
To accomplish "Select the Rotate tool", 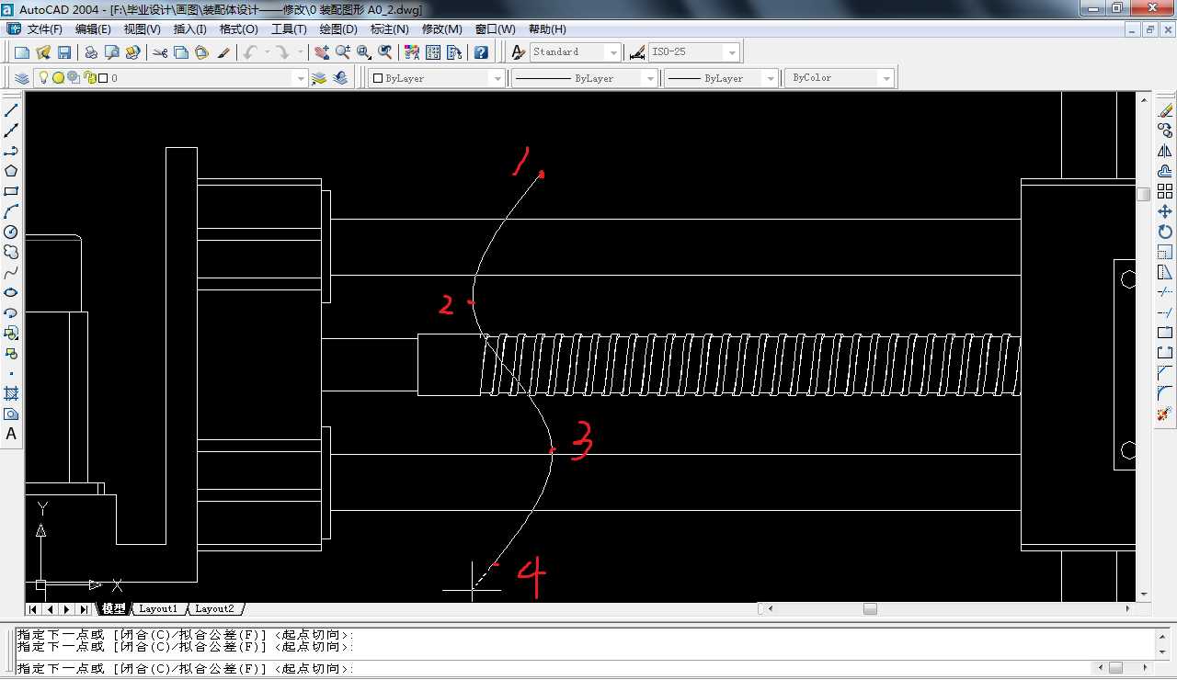I will pos(1165,232).
